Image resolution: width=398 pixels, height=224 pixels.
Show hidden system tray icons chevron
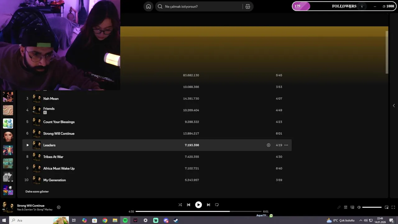click(x=361, y=220)
